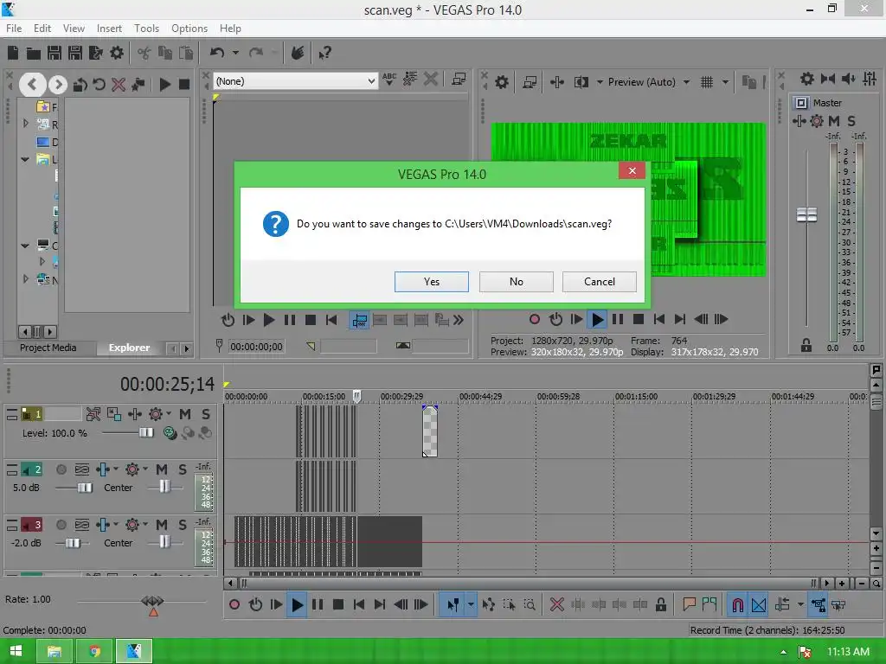The width and height of the screenshot is (886, 664).
Task: Open the Insert menu
Action: pyautogui.click(x=109, y=29)
